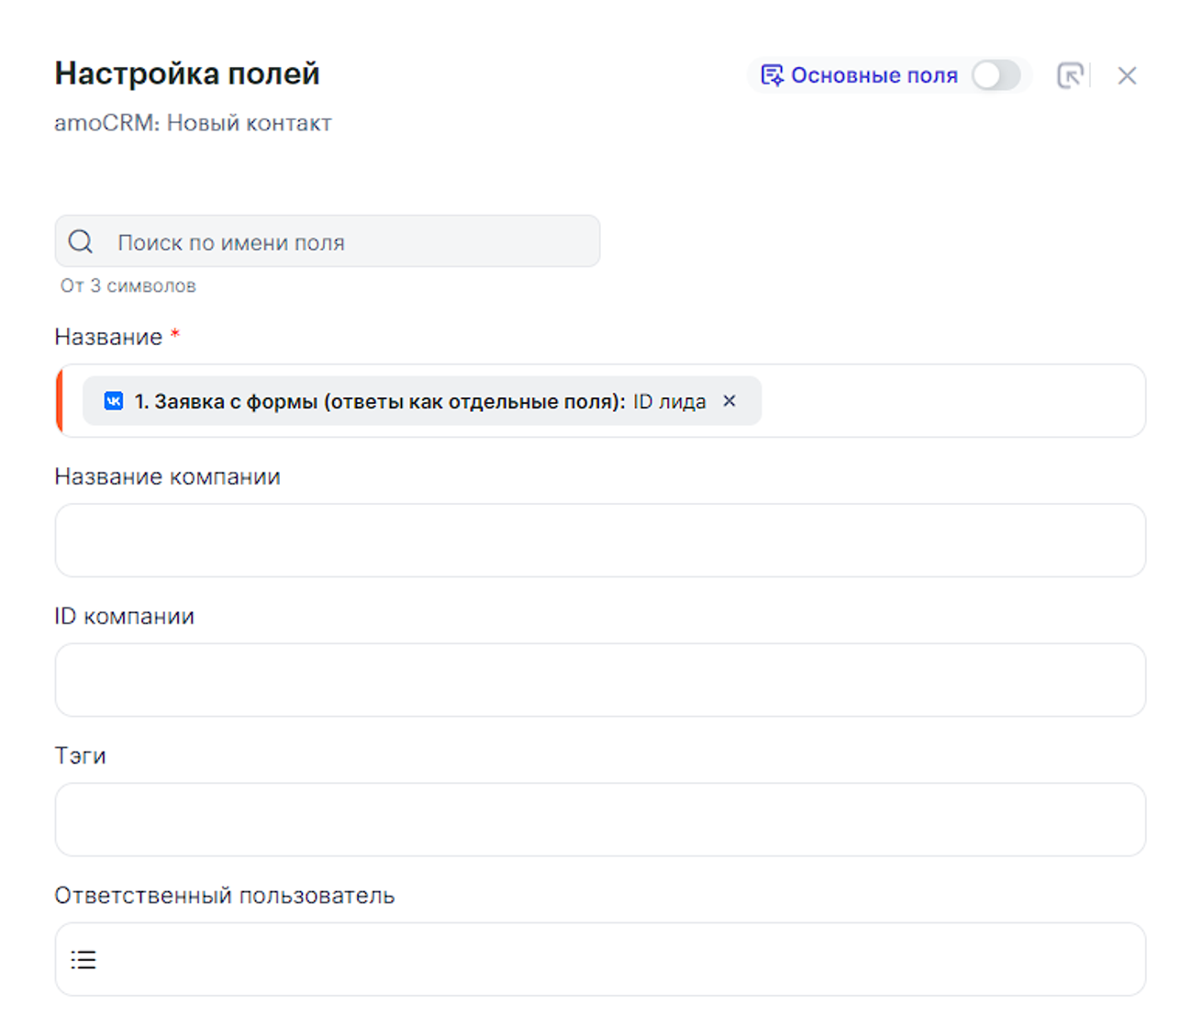Click the Основные поля label text
The height and width of the screenshot is (1016, 1202).
(x=874, y=75)
